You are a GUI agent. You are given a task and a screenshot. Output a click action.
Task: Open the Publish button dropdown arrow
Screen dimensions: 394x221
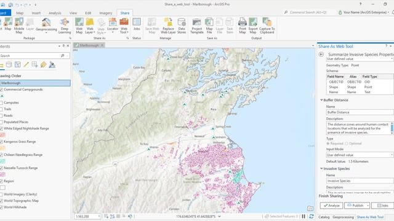pyautogui.click(x=368, y=206)
